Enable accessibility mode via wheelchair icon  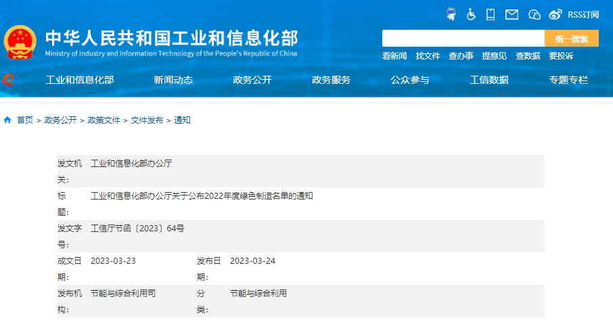click(x=471, y=14)
